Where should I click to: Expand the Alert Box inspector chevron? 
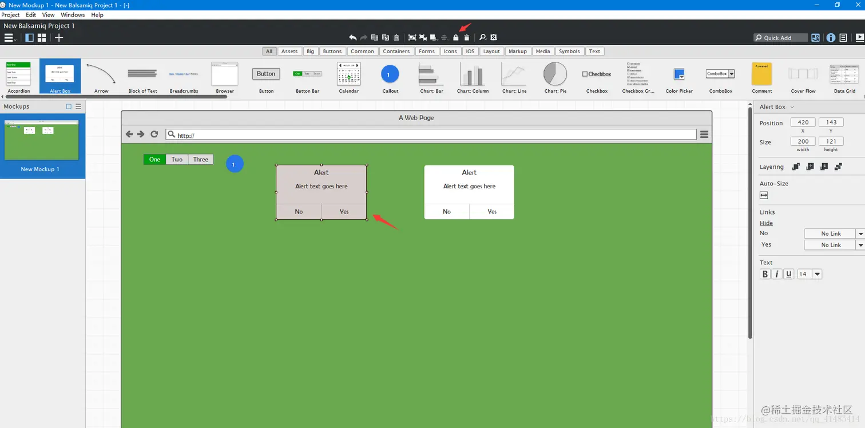coord(792,107)
